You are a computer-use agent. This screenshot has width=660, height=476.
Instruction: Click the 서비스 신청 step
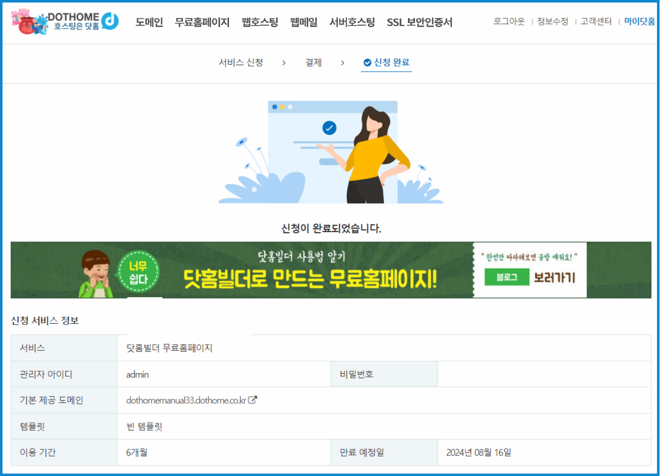[241, 63]
